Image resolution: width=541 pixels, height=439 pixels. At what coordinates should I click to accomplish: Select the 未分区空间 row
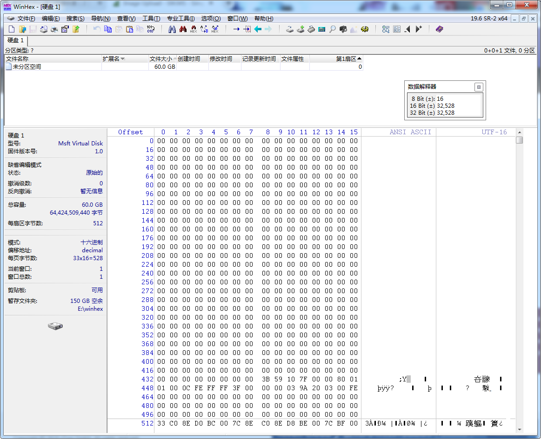click(x=184, y=67)
